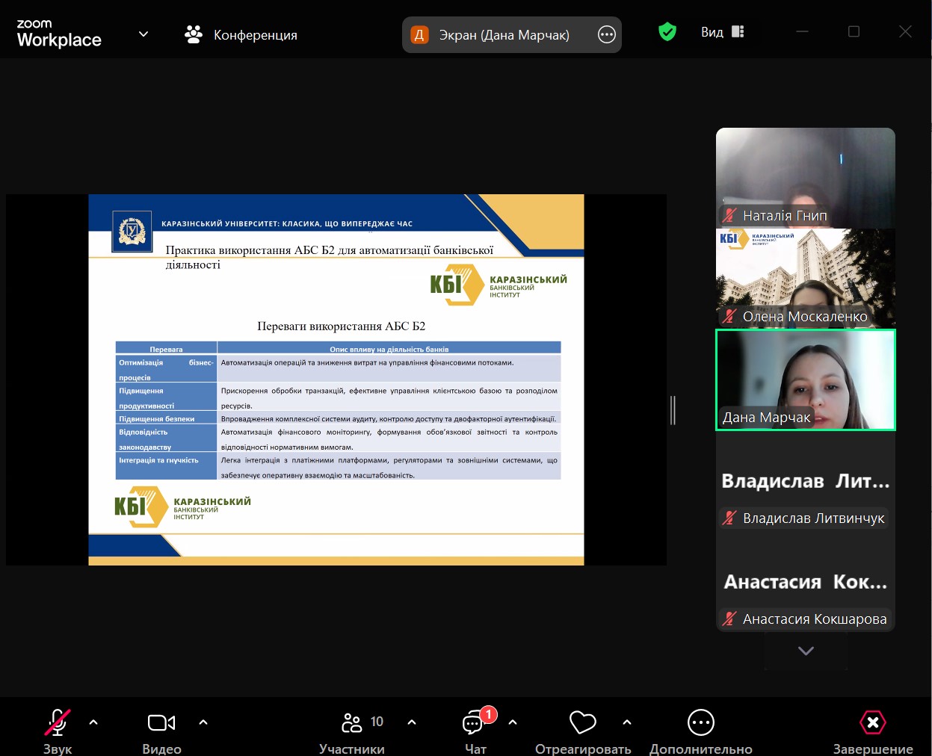
Task: Select Анастасия Кокшарова participant tile
Action: [x=806, y=581]
